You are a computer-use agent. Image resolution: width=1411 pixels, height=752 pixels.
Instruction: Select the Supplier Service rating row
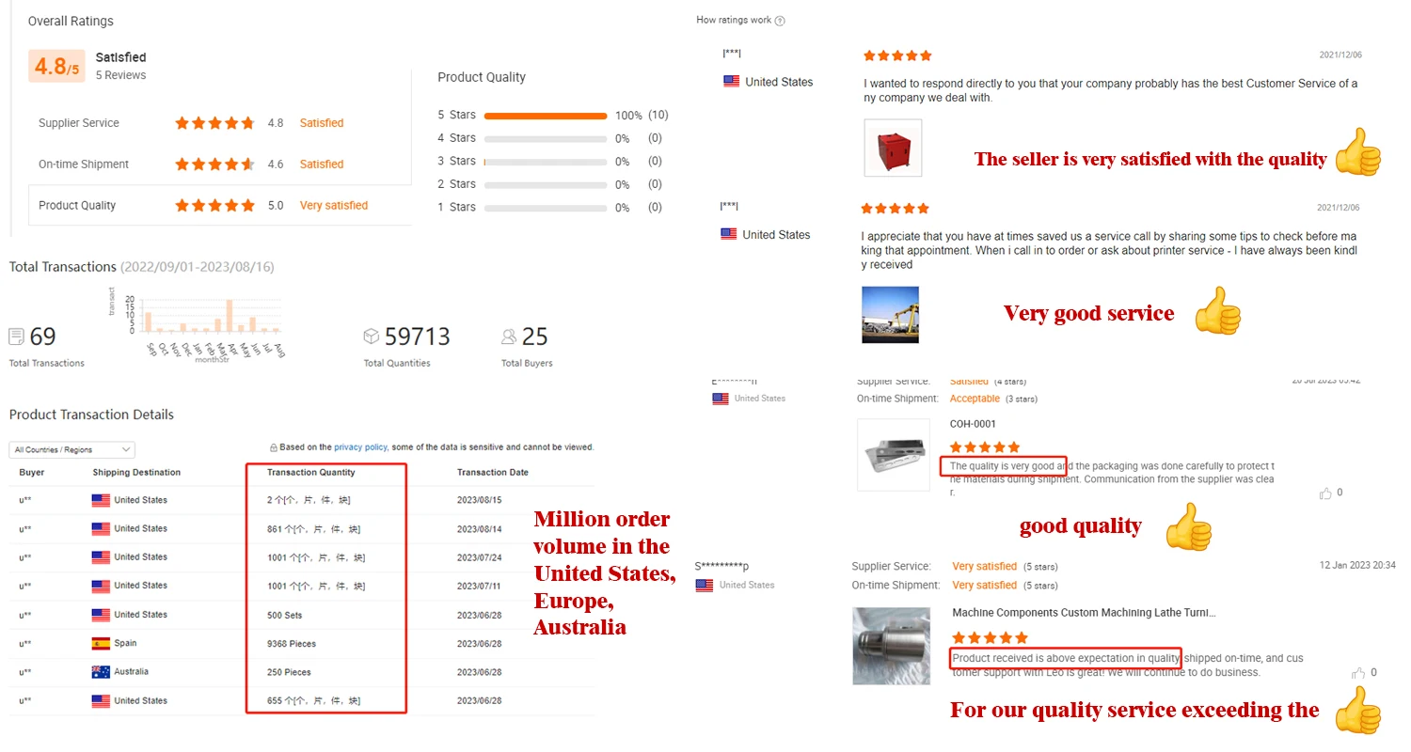tap(219, 123)
